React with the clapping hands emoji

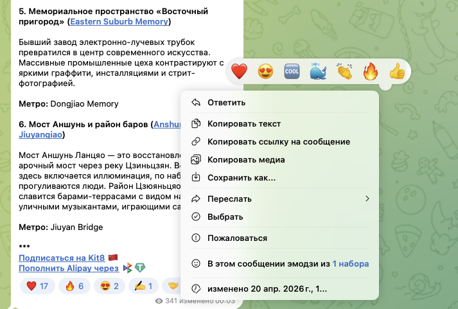(x=345, y=72)
